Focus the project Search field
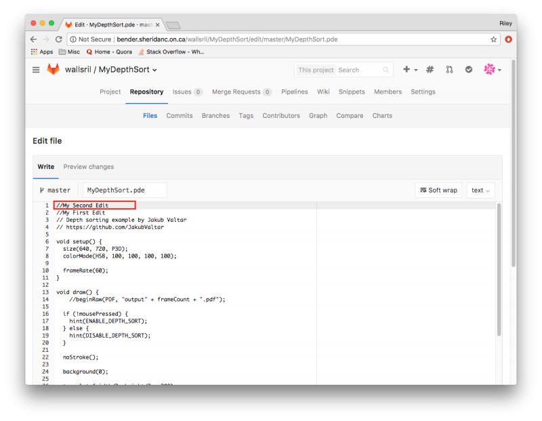The image size is (542, 421). 360,70
